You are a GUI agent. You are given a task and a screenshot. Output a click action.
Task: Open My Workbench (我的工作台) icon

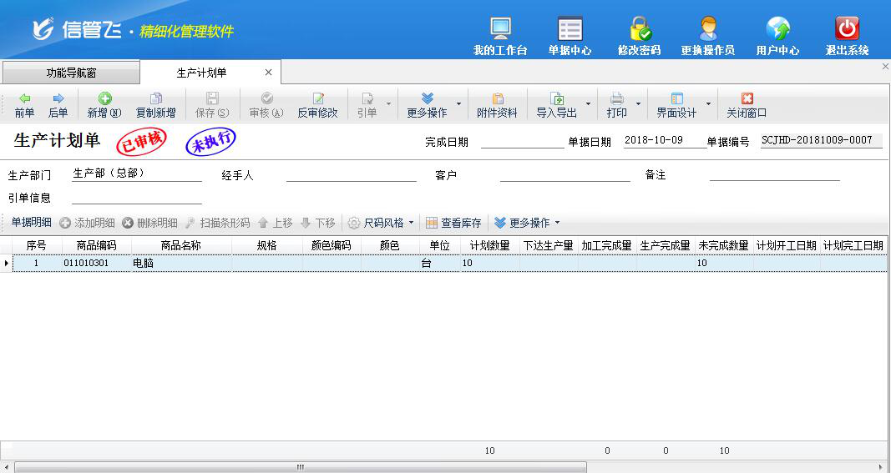[x=500, y=36]
